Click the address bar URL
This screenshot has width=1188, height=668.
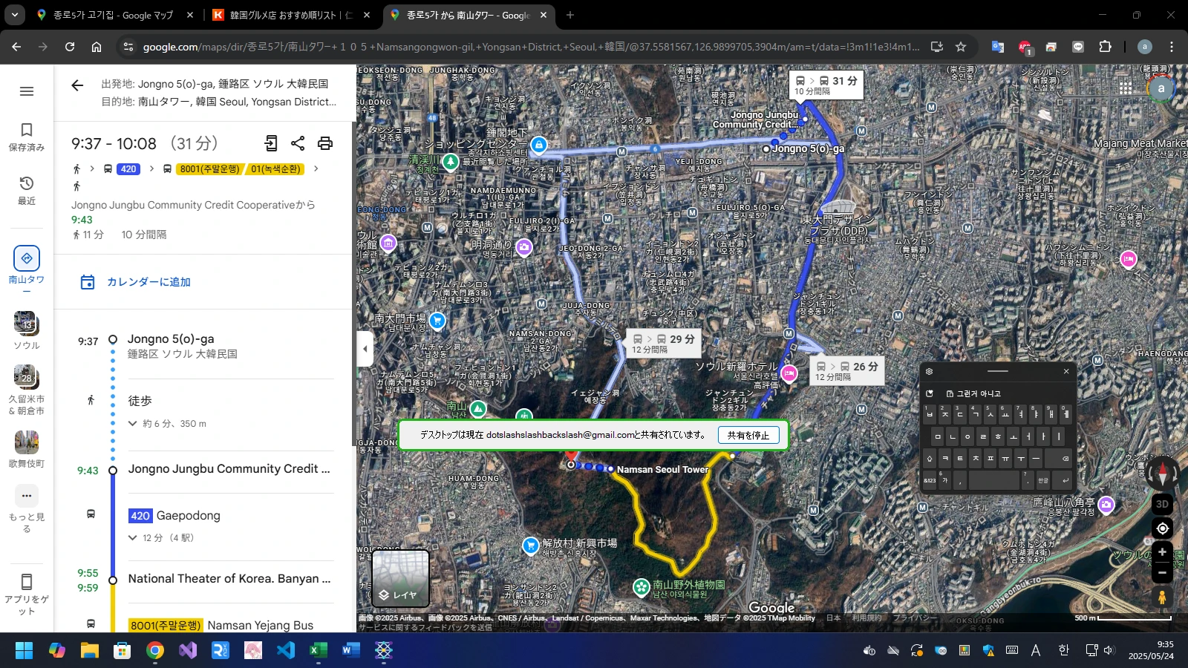(x=531, y=47)
